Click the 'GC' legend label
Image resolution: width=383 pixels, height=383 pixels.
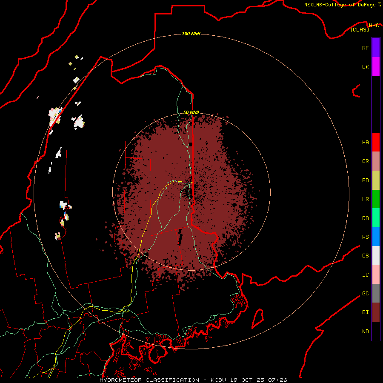click(365, 294)
